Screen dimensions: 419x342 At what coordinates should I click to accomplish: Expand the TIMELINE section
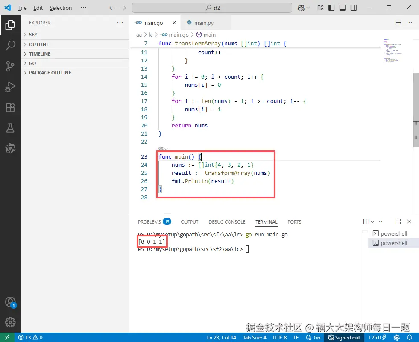coord(75,54)
